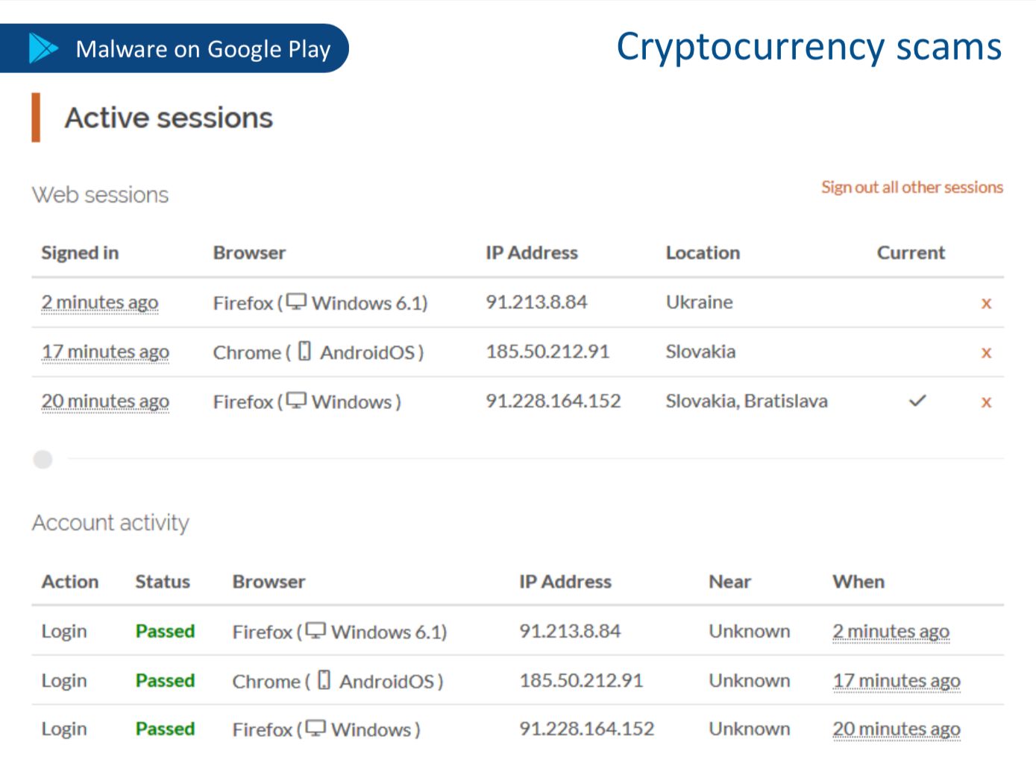The width and height of the screenshot is (1036, 777).
Task: Click the current-session checkmark for Bratislava
Action: tap(917, 401)
